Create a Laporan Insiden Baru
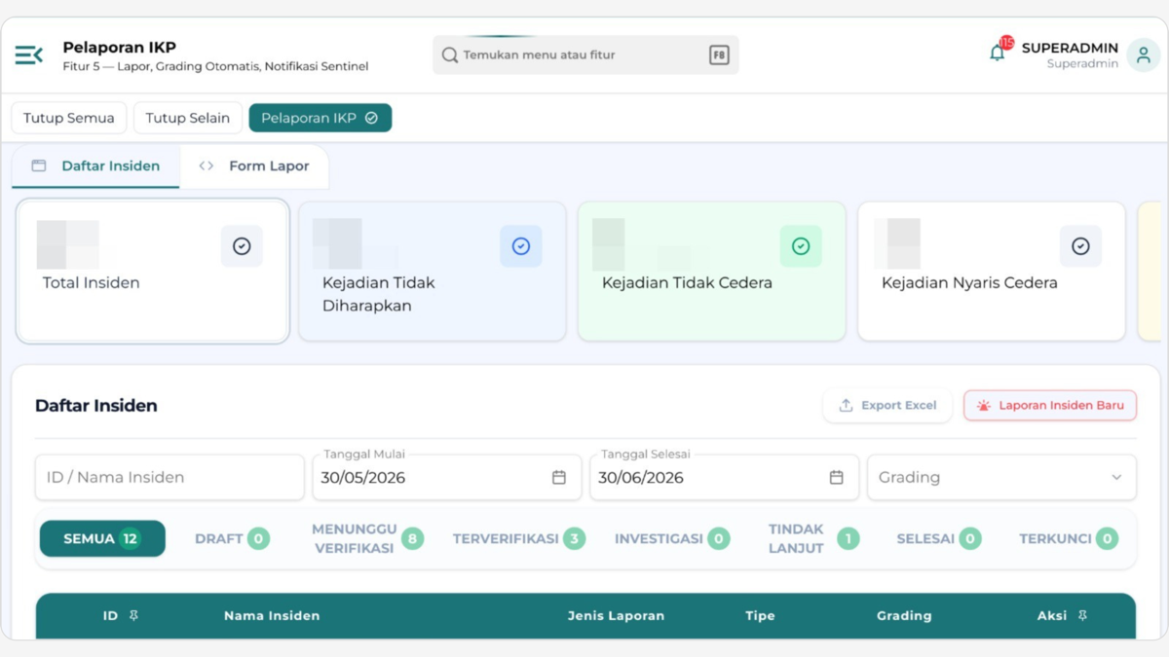 click(x=1050, y=406)
